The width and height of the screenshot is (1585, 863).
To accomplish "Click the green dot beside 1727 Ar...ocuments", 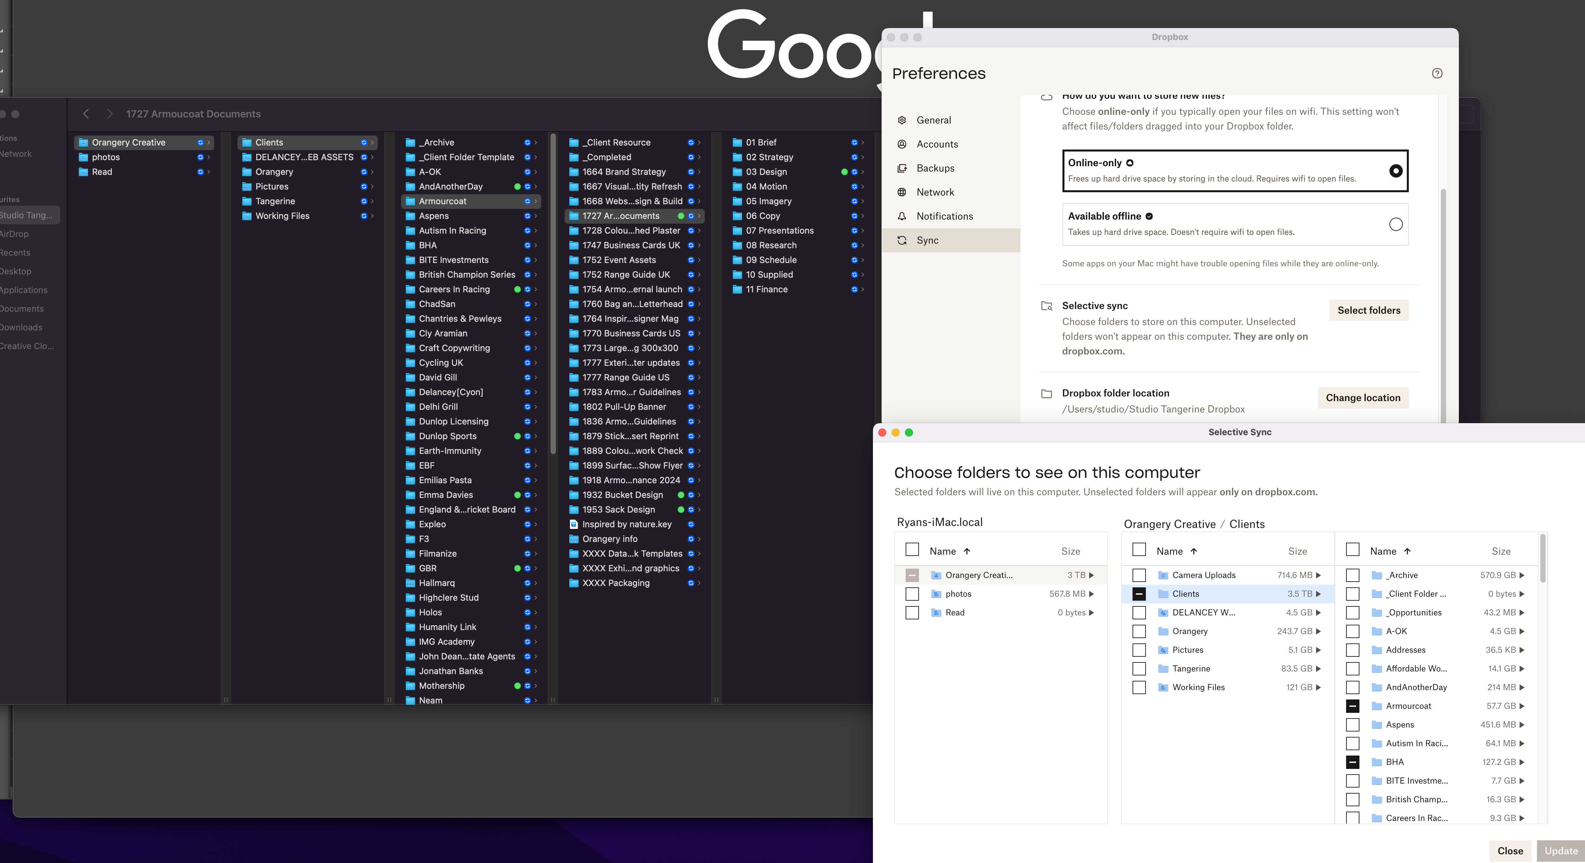I will 680,216.
